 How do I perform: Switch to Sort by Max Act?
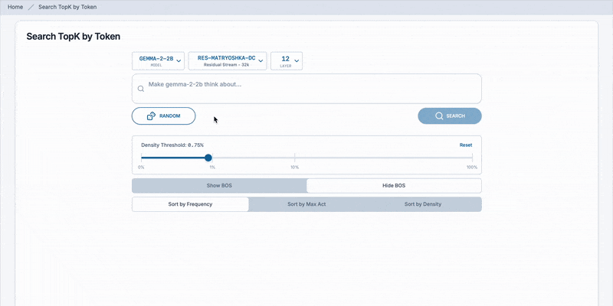point(306,204)
